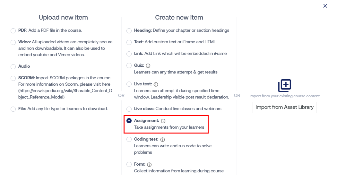Viewport: 337px width, 182px height.
Task: Click Import from Asset Library button
Action: (284, 107)
